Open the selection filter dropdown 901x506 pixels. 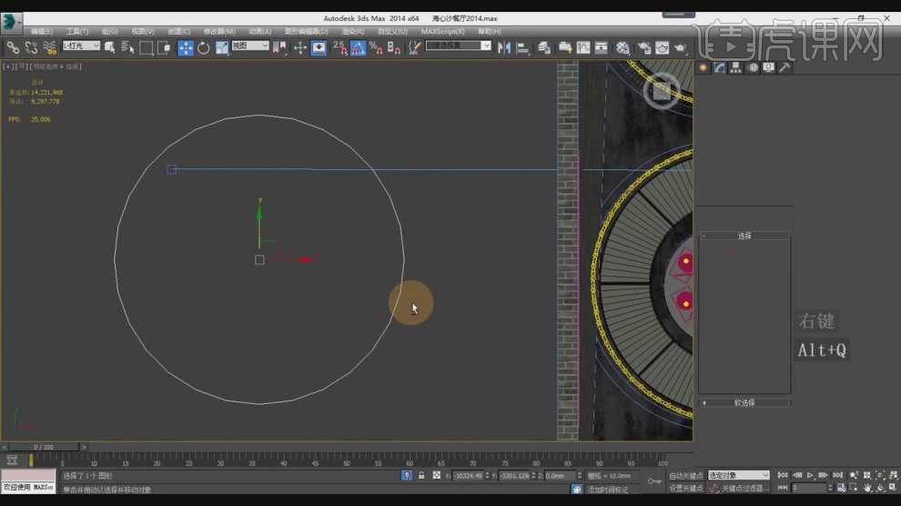point(81,46)
